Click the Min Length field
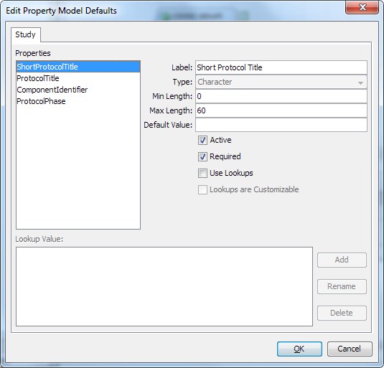384x368 pixels. click(281, 96)
